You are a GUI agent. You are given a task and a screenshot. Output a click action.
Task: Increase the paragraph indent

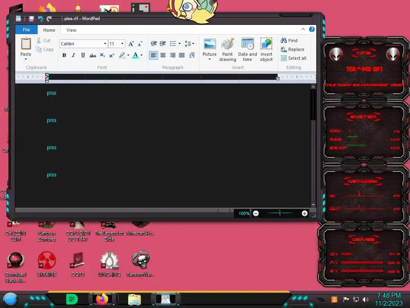[163, 43]
